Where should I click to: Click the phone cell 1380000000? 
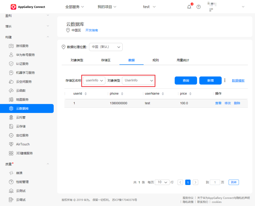[119, 103]
